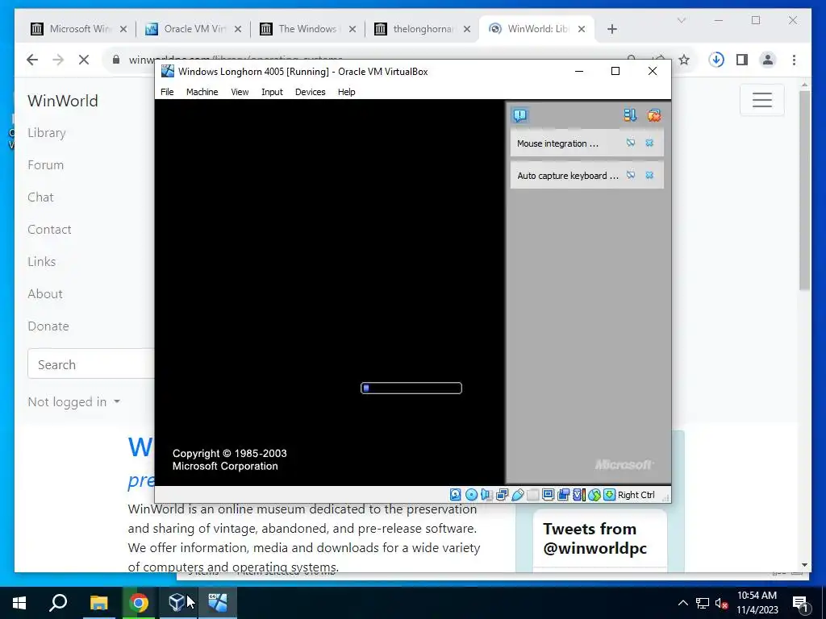Image resolution: width=826 pixels, height=619 pixels.
Task: Open the WinWorld Contact link
Action: [49, 230]
